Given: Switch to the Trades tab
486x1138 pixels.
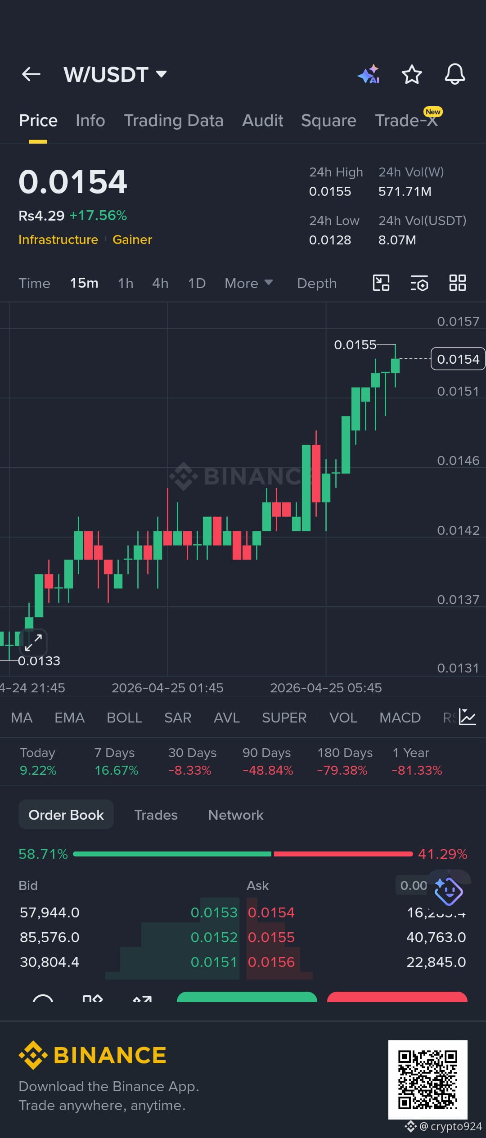Looking at the screenshot, I should tap(156, 815).
